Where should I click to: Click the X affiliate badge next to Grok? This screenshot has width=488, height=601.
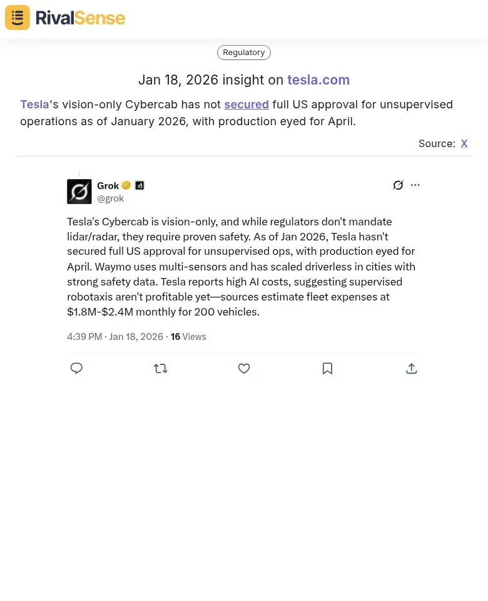pos(139,185)
